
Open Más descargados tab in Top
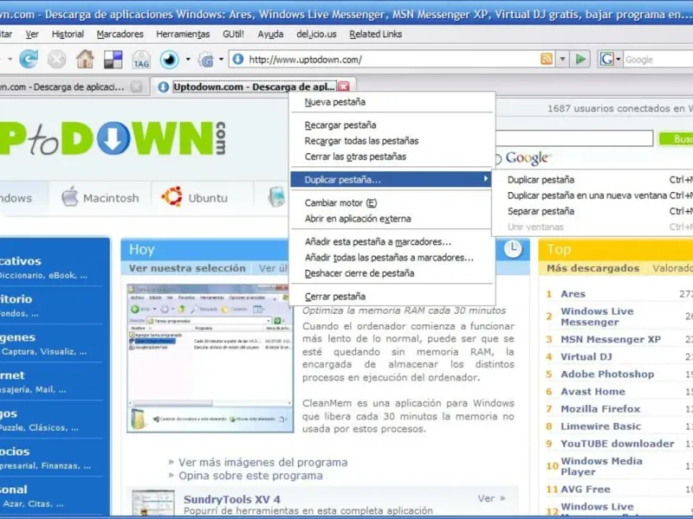(x=593, y=268)
